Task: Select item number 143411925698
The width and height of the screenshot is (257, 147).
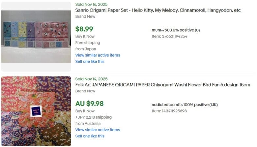Action: coord(169,111)
